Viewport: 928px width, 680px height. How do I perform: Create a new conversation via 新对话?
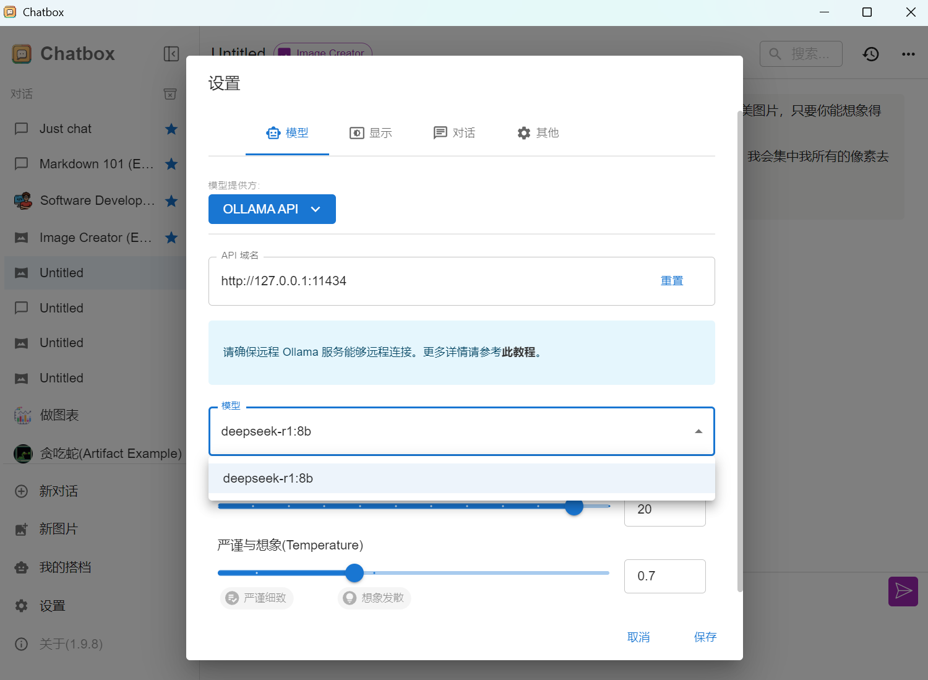click(60, 491)
